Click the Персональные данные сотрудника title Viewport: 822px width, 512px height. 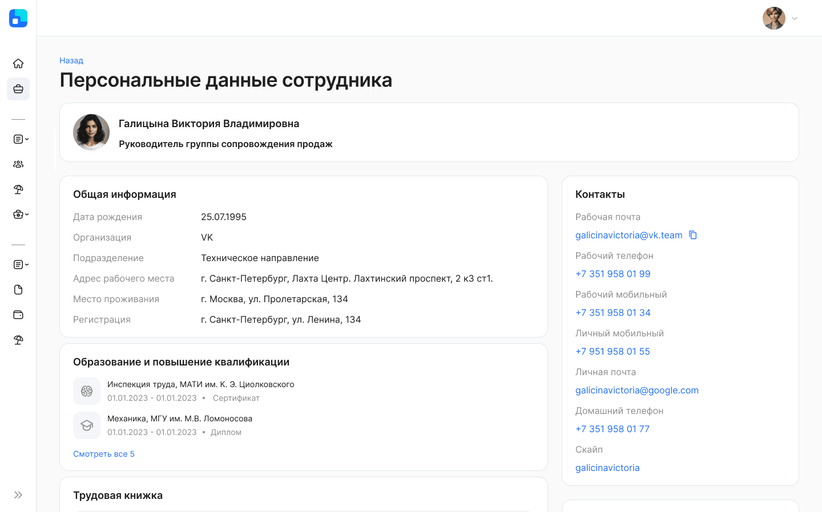[226, 80]
